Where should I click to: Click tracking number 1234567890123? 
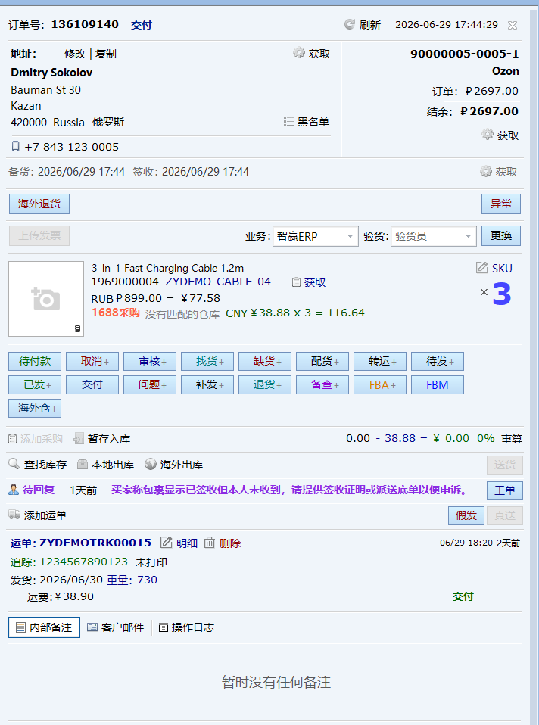tap(84, 562)
